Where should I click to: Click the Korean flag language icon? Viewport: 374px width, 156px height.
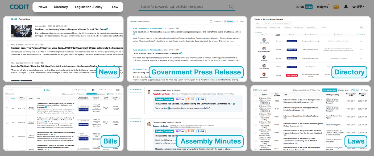297,7
